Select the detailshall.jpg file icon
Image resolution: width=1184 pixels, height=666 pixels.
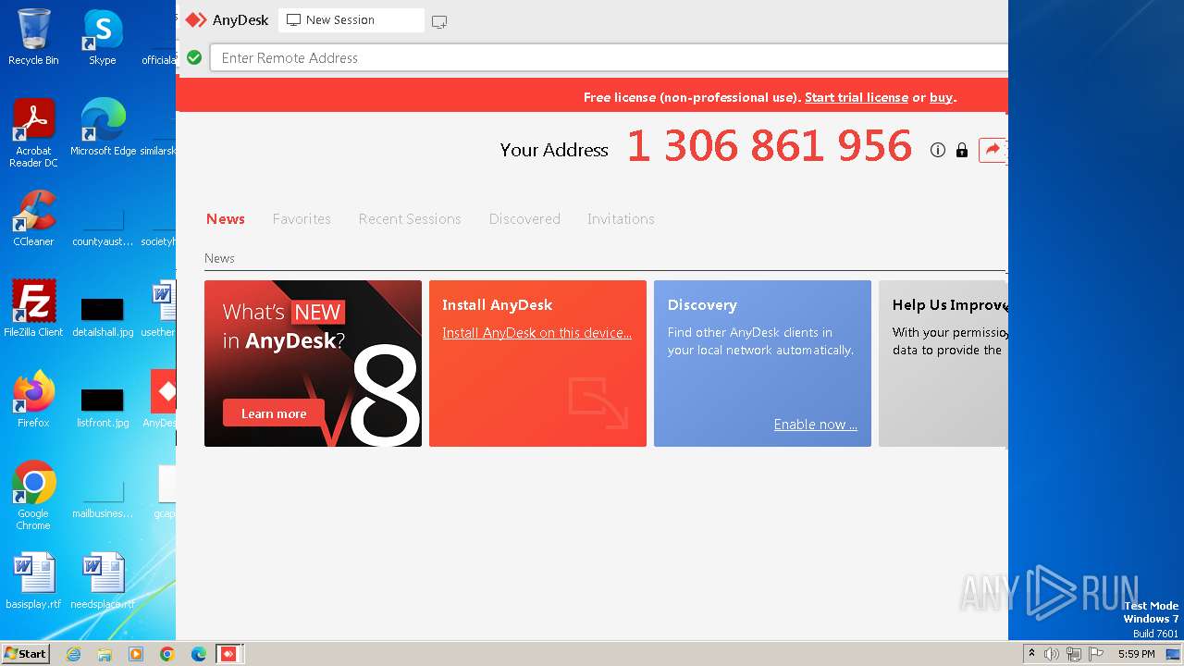pyautogui.click(x=103, y=316)
